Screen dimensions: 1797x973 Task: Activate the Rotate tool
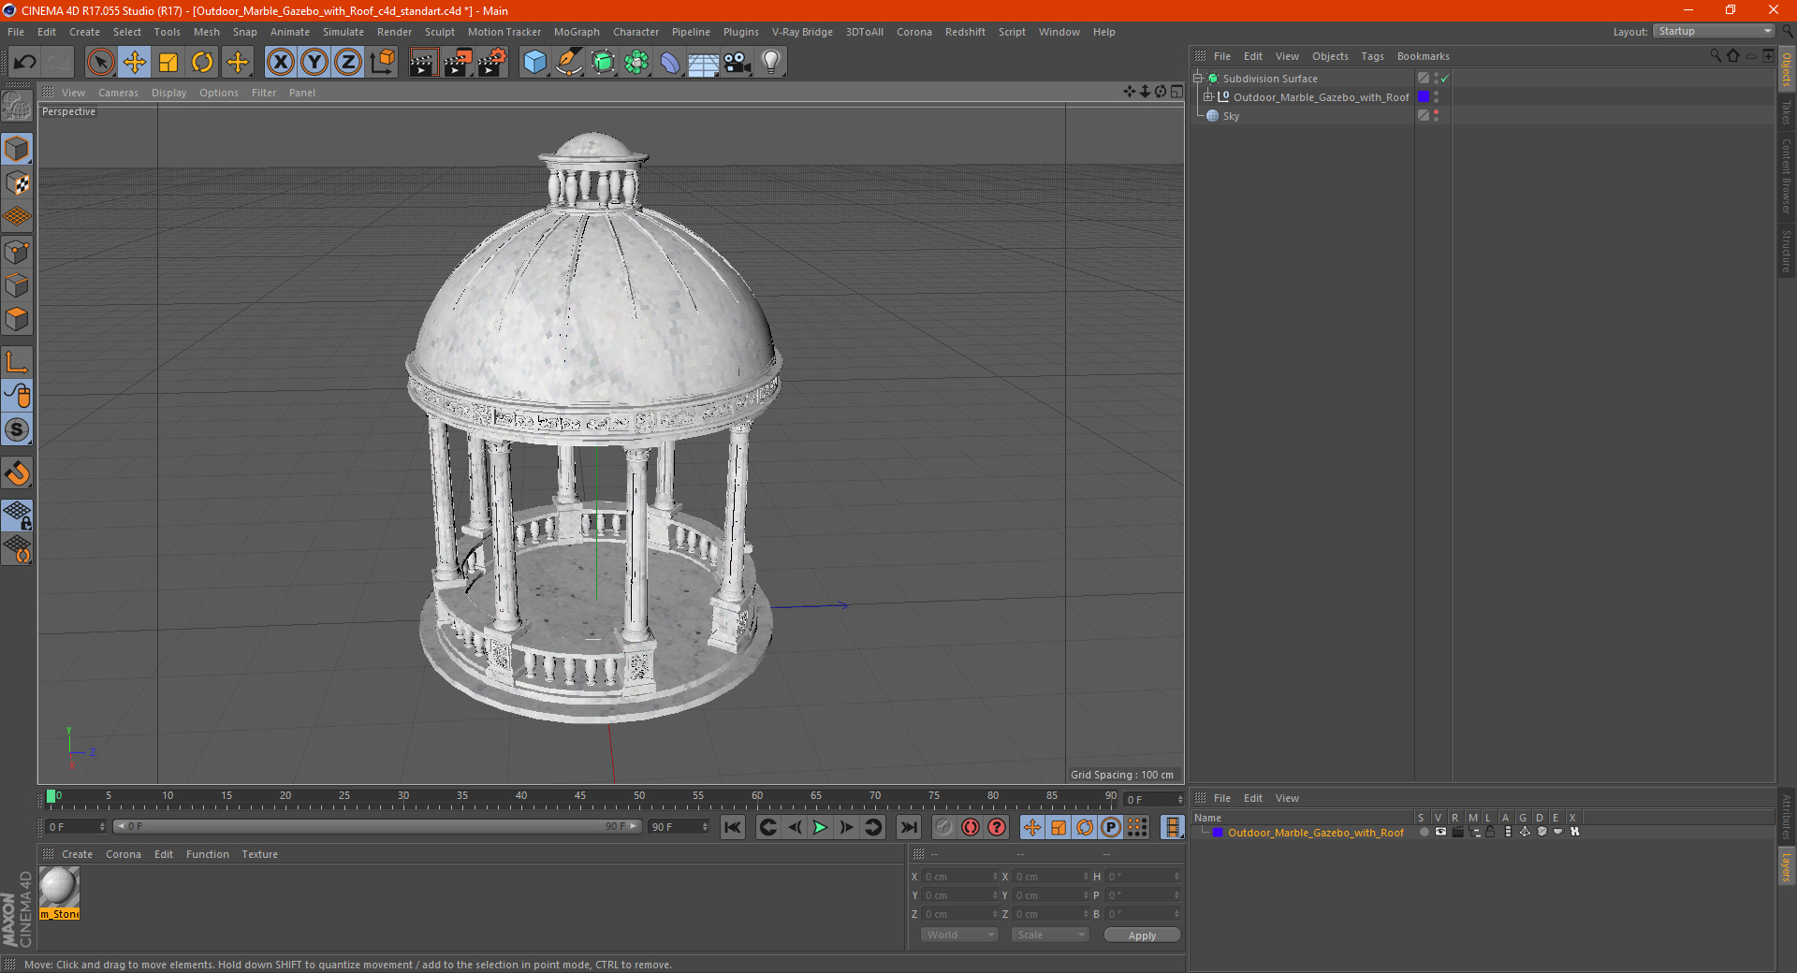click(x=202, y=63)
